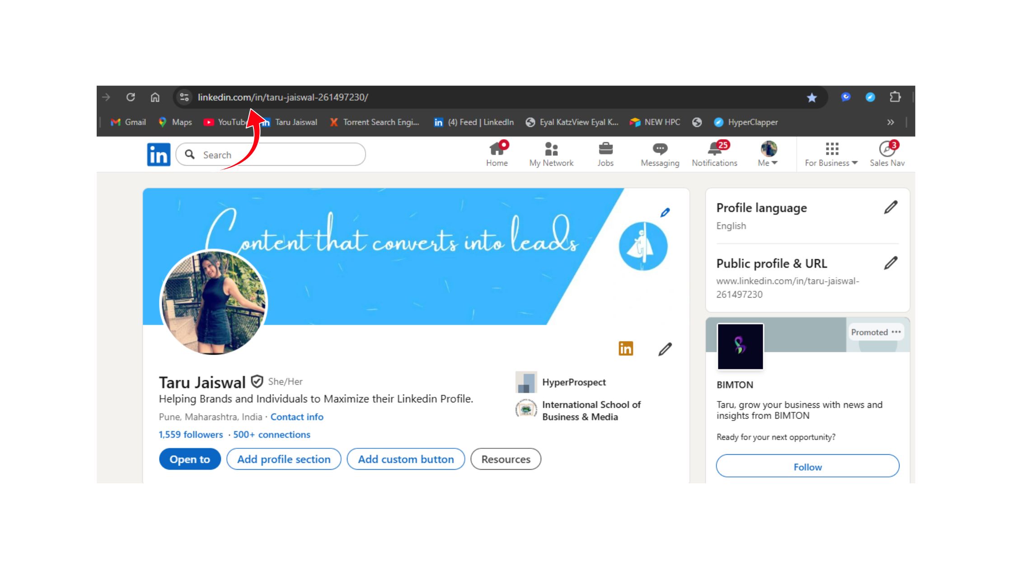Click the HyperProspect company logo

(x=526, y=382)
